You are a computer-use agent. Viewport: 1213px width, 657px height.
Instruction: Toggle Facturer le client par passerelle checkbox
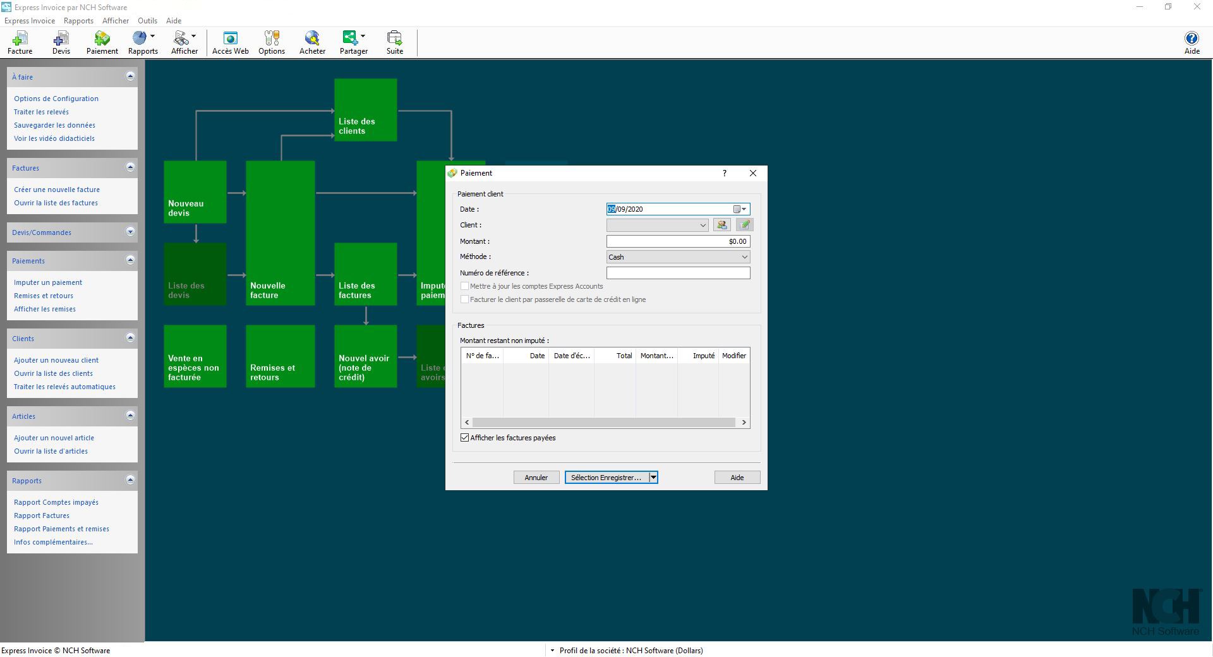[465, 299]
